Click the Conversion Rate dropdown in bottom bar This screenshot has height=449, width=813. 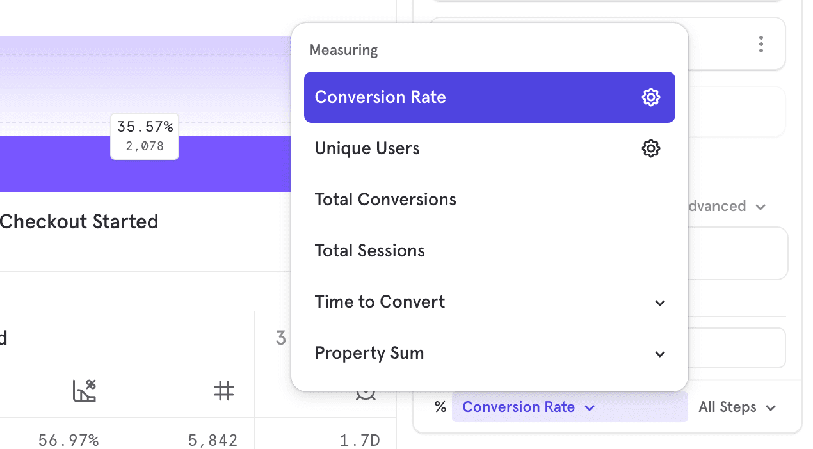tap(528, 407)
